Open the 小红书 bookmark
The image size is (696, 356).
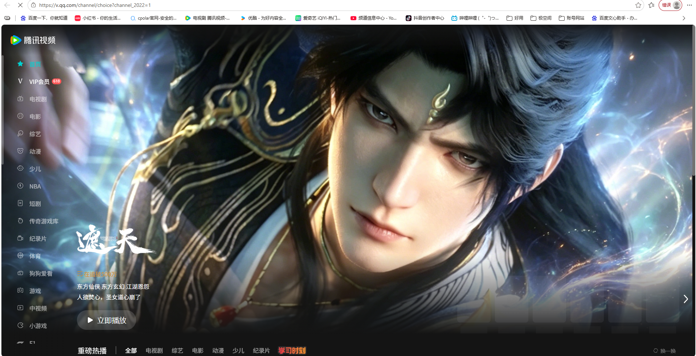98,18
